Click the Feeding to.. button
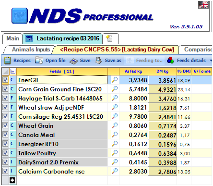This screenshot has height=186, width=213. point(144,61)
